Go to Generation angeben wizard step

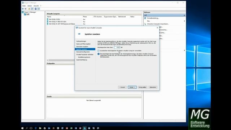(82, 47)
